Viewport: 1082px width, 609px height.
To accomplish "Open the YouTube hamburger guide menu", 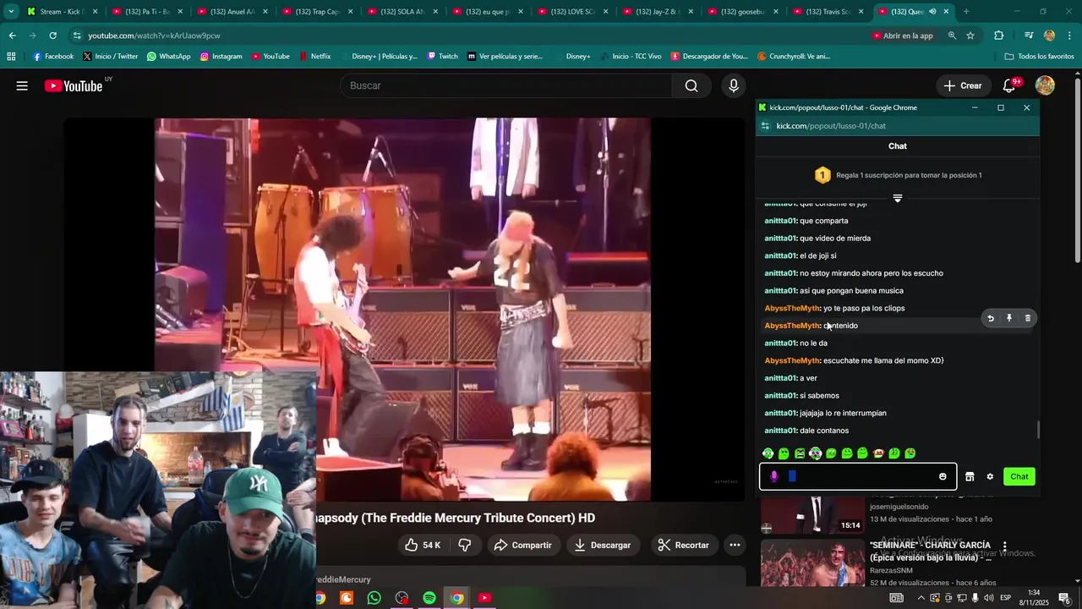I will coord(22,85).
